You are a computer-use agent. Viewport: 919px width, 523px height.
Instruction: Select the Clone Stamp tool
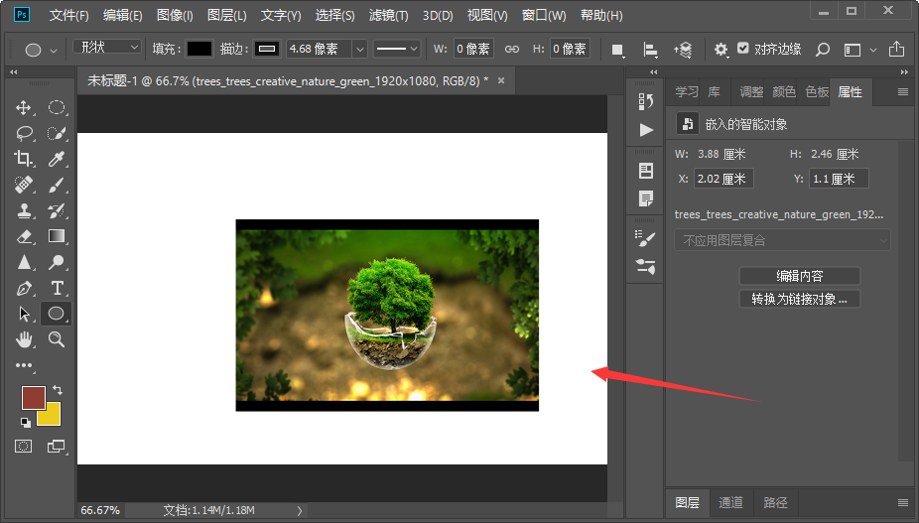pos(24,210)
